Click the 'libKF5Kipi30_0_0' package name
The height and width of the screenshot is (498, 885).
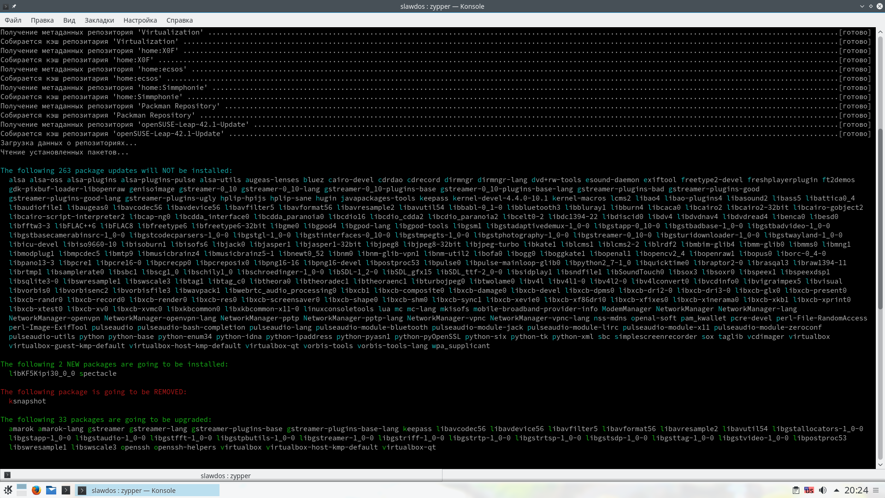42,373
